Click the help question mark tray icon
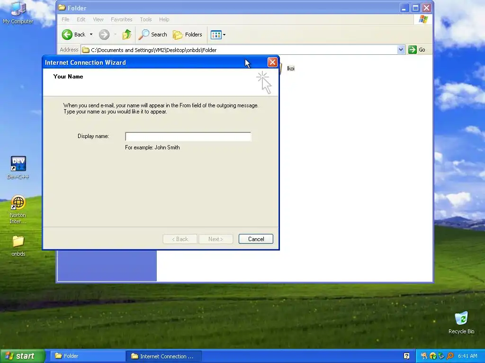485x363 pixels. tap(406, 356)
